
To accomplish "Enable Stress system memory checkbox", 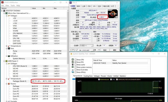I will [x=76, y=67].
